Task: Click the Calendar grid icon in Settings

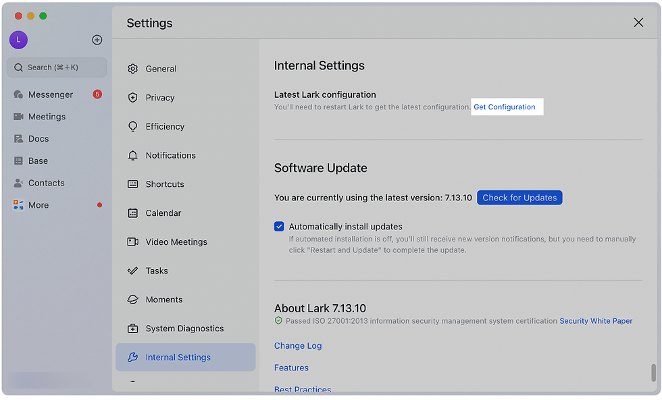Action: (x=132, y=213)
